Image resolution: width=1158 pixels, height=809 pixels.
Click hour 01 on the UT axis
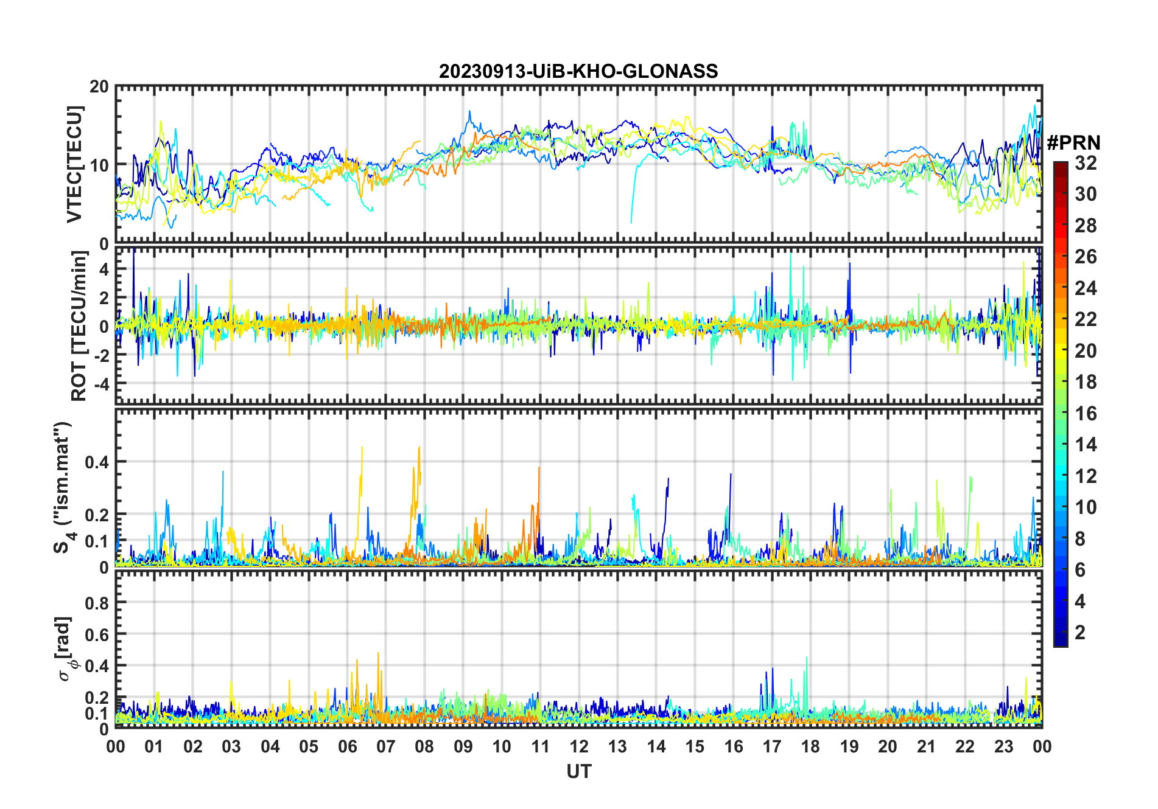pyautogui.click(x=154, y=746)
